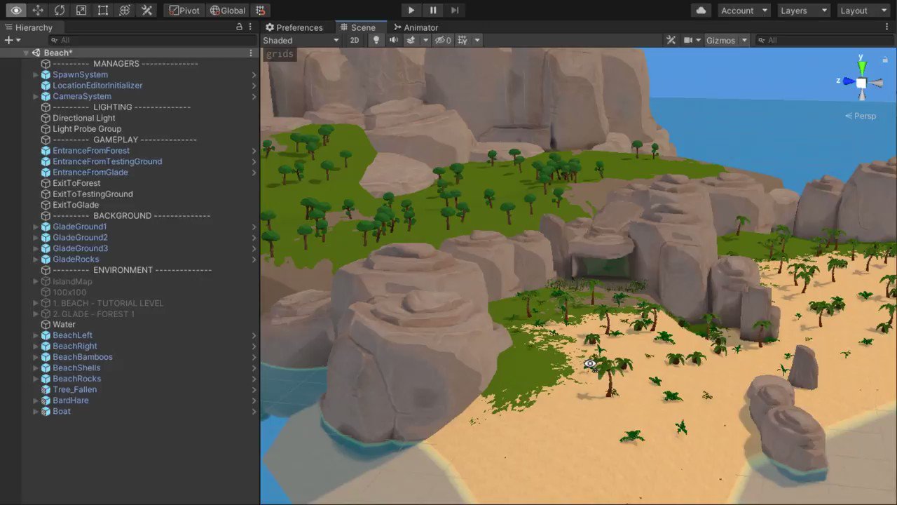Expand BeachLeft object

click(36, 335)
